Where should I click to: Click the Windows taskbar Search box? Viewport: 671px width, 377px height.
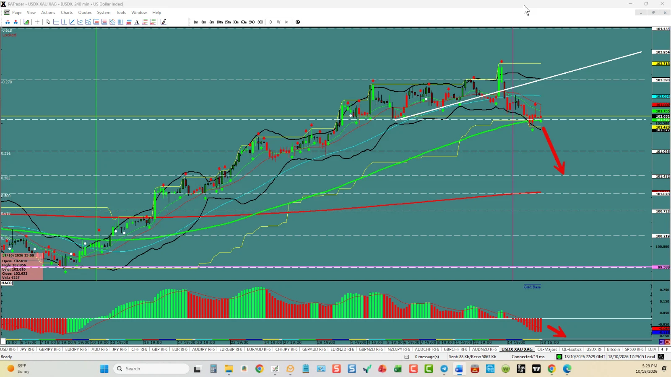[151, 369]
